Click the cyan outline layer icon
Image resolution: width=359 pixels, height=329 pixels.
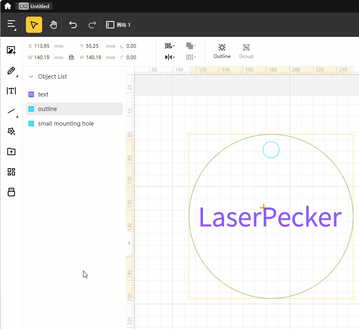pos(31,109)
